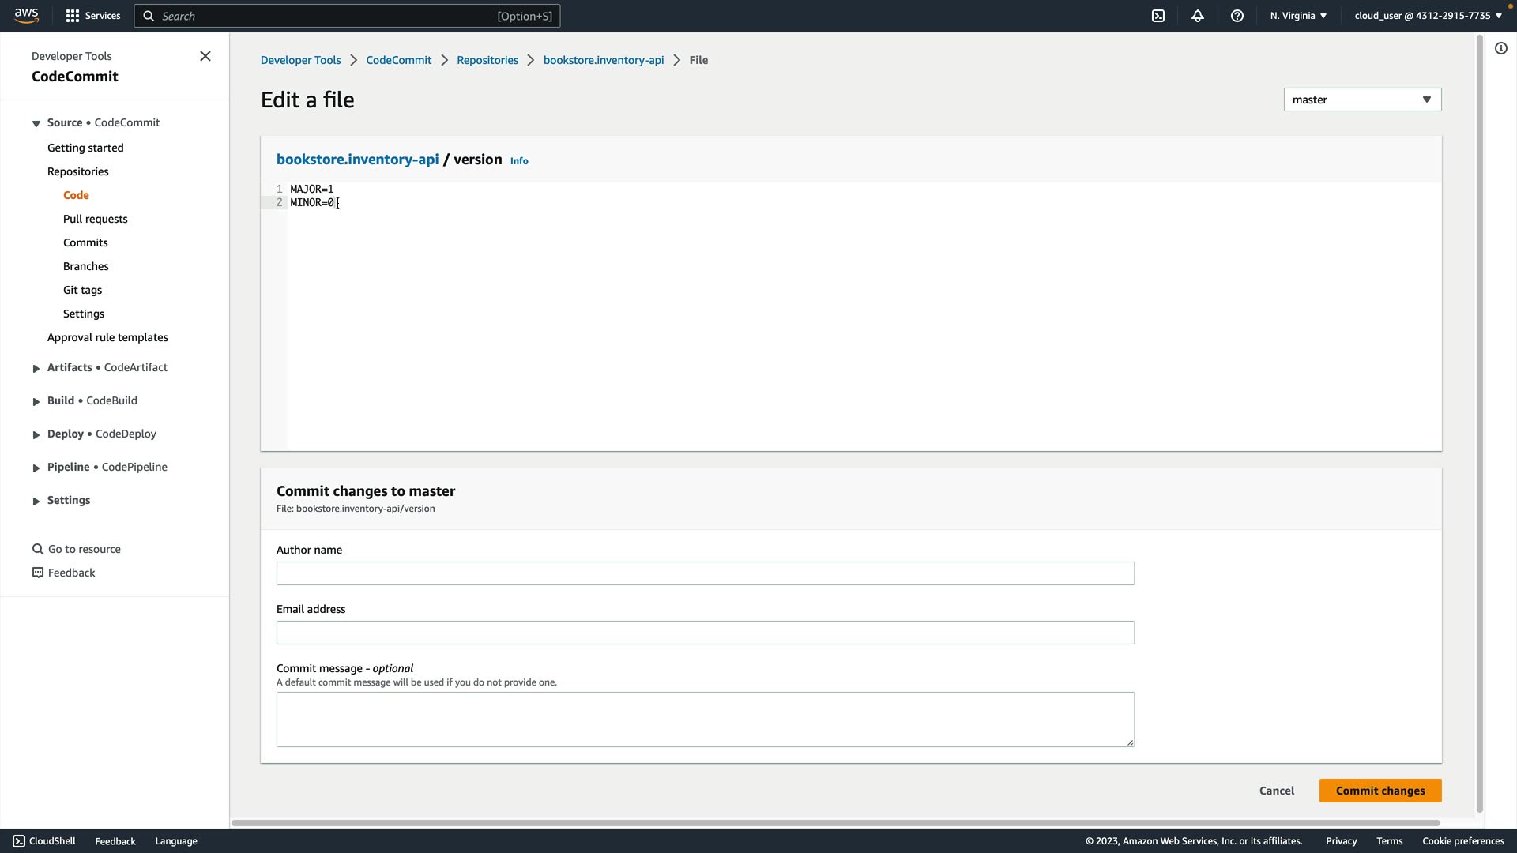Expand the N. Virginia region selector
1517x853 pixels.
[x=1298, y=16]
